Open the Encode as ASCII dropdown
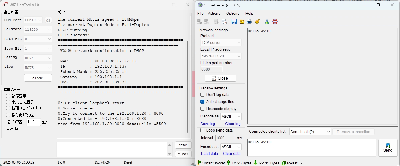This screenshot has height=166, width=400. [231, 147]
